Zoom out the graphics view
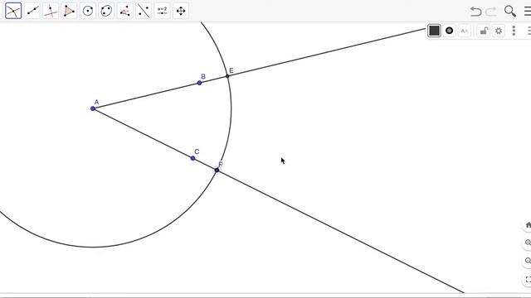 (x=528, y=261)
